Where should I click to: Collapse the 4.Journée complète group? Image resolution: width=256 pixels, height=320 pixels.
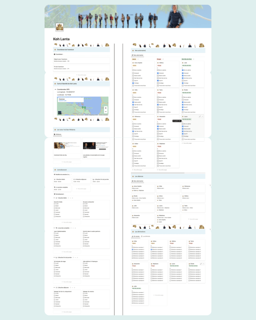[54, 228]
